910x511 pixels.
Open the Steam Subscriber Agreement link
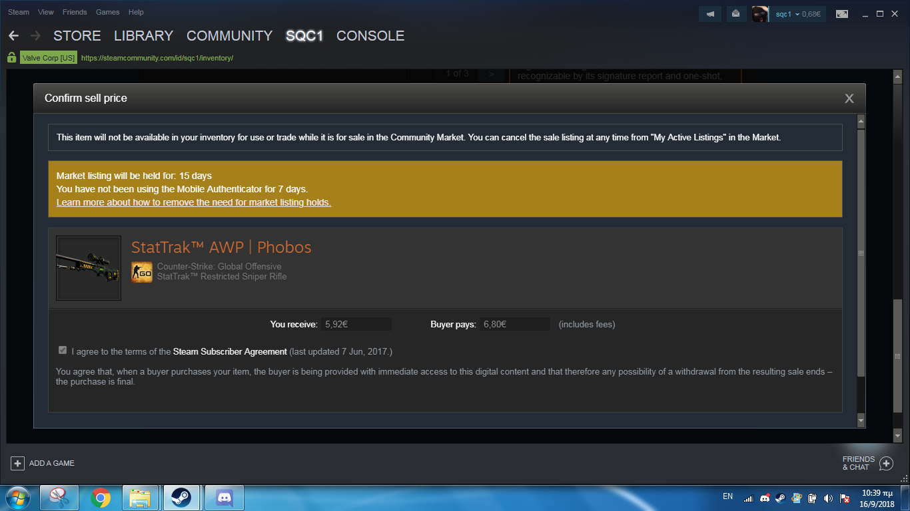[230, 351]
